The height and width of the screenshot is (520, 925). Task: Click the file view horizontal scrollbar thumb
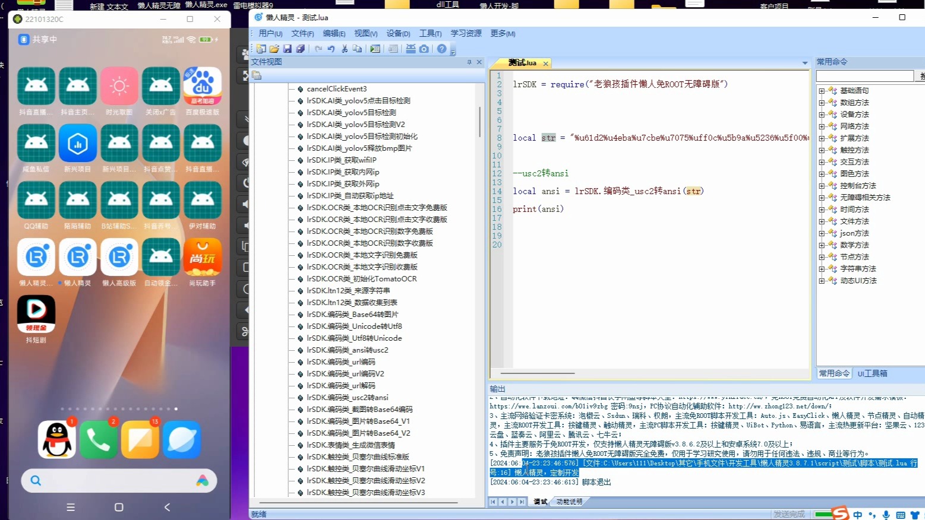358,502
